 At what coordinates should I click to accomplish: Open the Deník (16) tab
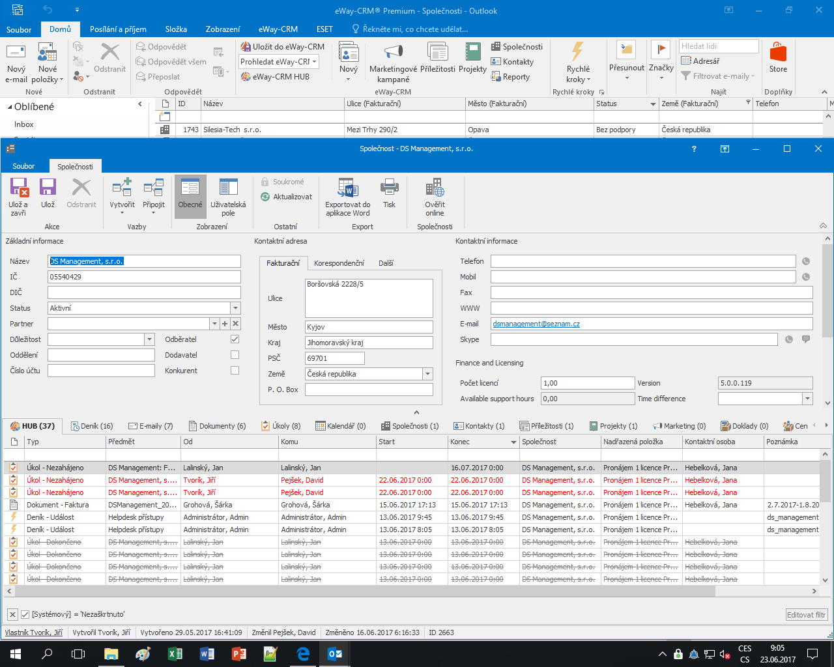point(92,426)
